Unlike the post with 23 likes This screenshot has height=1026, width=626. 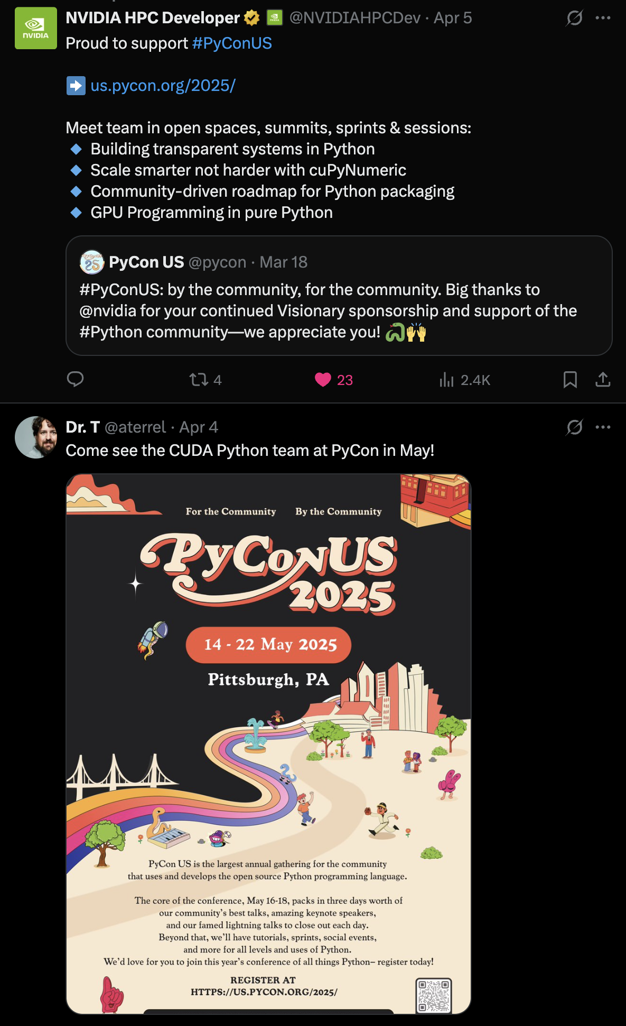click(323, 380)
